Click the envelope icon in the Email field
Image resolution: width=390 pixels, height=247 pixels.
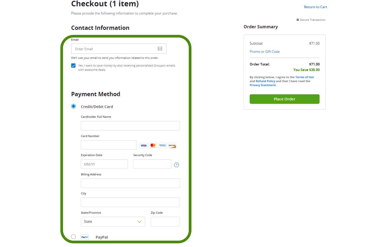(x=160, y=49)
